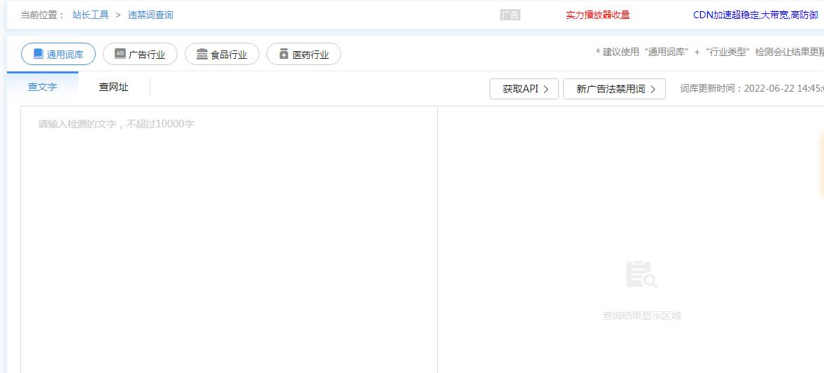This screenshot has height=373, width=824.
Task: Toggle the 广告行业 category
Action: 141,54
